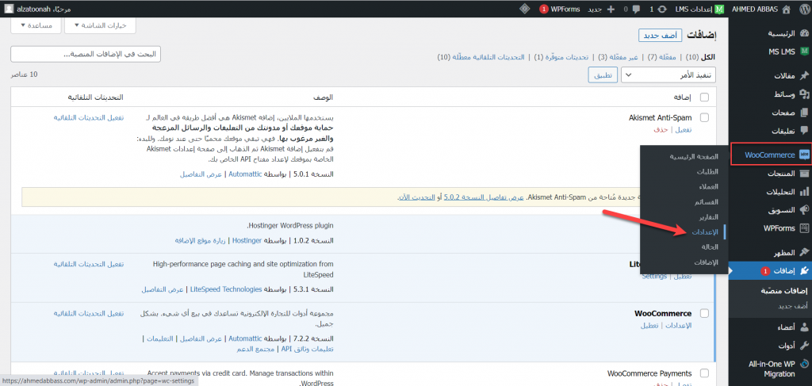812x386 pixels.
Task: Open the user avatar beside alzatoonah
Action: (10, 10)
